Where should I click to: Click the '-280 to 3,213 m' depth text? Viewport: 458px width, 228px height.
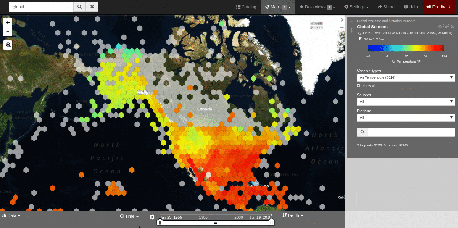[x=373, y=39]
